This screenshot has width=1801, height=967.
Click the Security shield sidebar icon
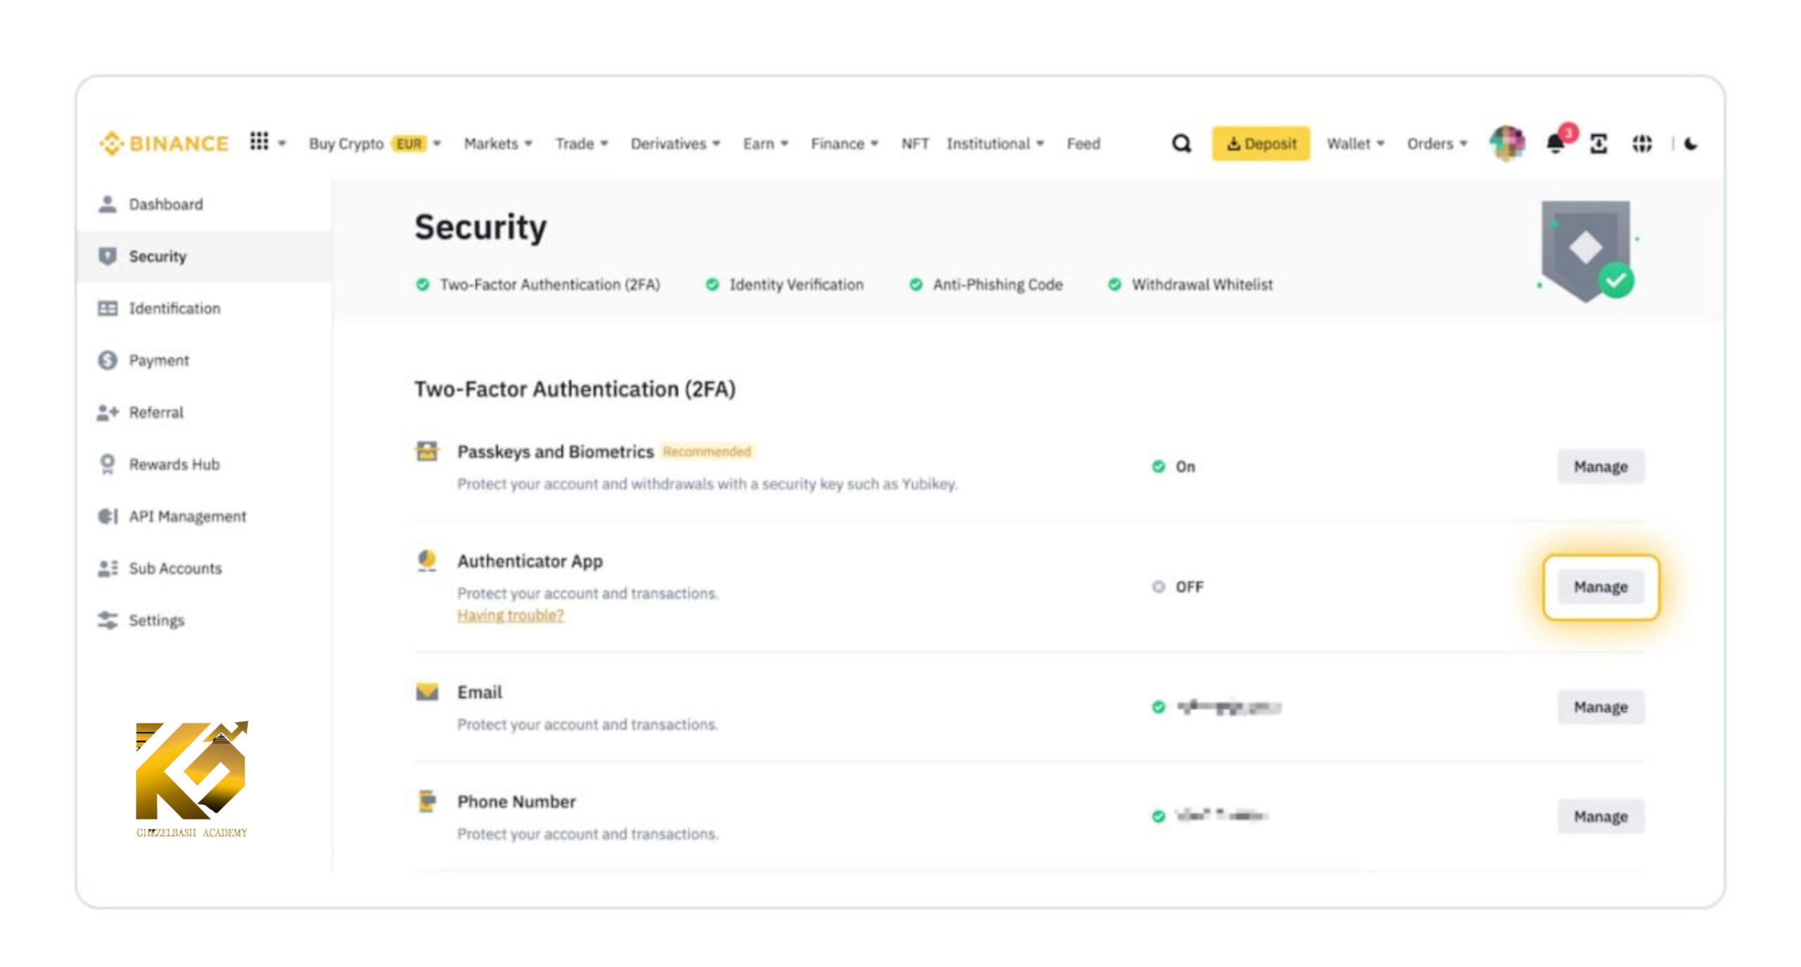108,256
